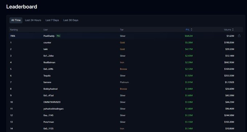Click the Leaderboard page title
The image size is (247, 132).
[x=21, y=7]
